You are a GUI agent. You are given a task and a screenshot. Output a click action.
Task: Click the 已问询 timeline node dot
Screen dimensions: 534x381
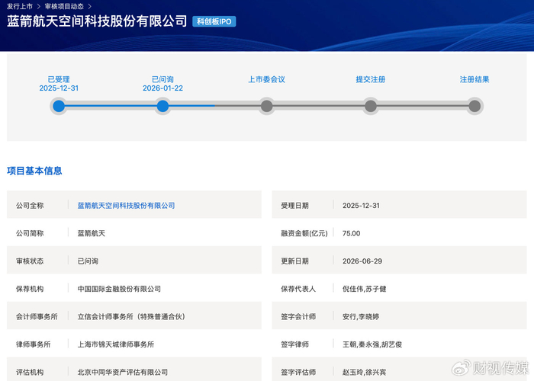[162, 106]
